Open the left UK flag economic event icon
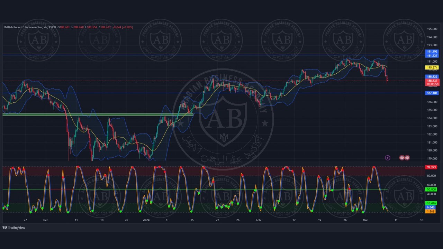The image size is (443, 249). click(x=402, y=158)
